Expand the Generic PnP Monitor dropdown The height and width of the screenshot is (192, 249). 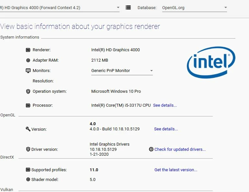pos(122,71)
